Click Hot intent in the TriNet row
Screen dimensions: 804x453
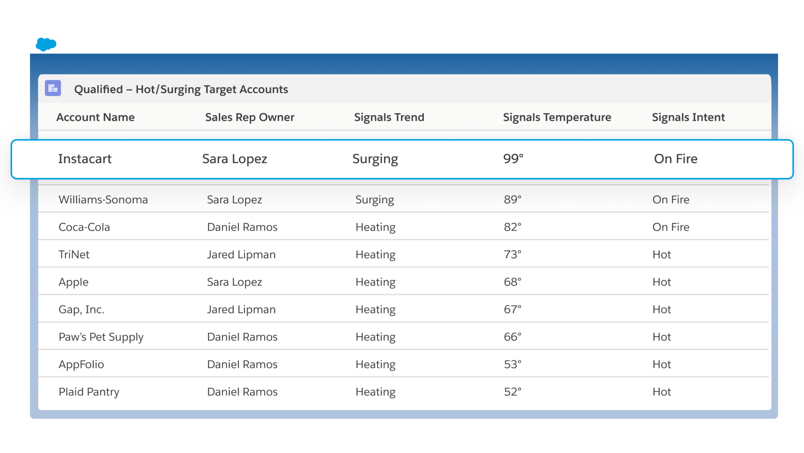(662, 254)
